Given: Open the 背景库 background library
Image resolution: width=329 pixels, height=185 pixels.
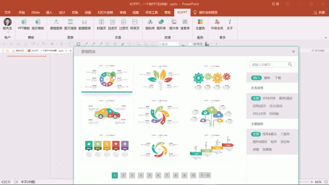Looking at the screenshot, I should click(185, 24).
